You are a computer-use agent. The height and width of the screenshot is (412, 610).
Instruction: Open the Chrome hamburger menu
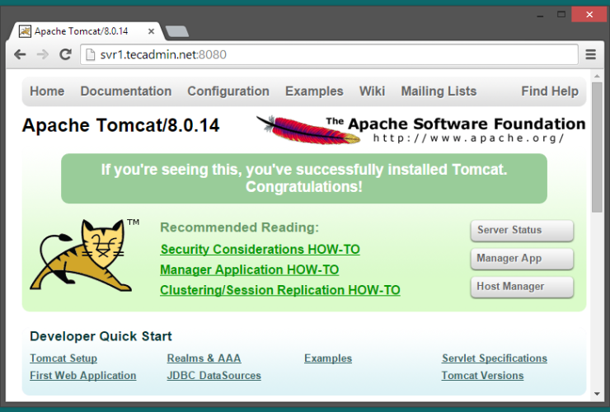[590, 55]
